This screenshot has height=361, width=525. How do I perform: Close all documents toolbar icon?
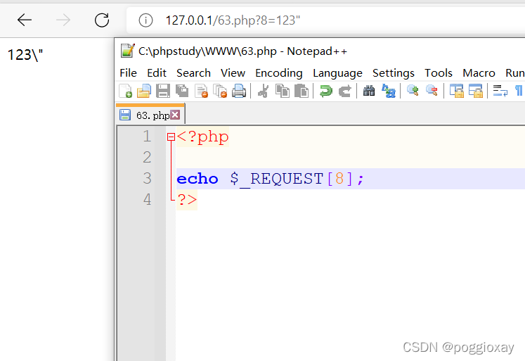pos(220,91)
